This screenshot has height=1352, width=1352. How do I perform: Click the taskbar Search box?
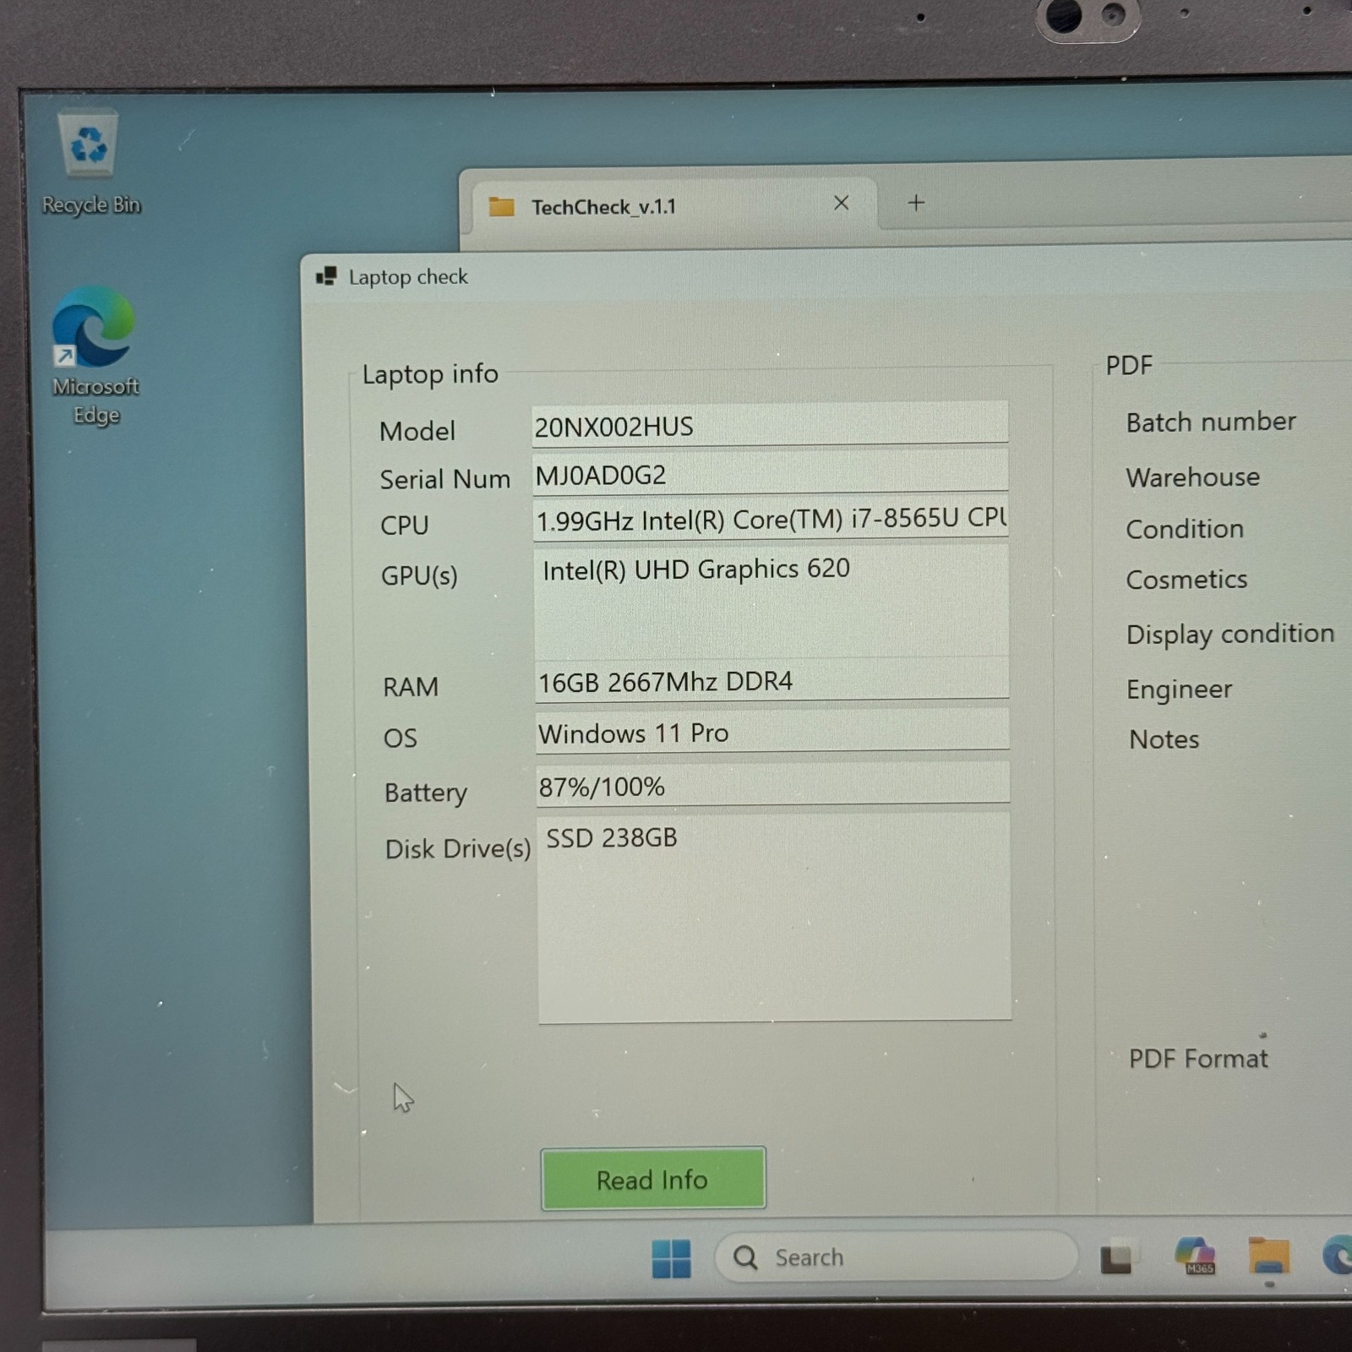click(x=896, y=1257)
